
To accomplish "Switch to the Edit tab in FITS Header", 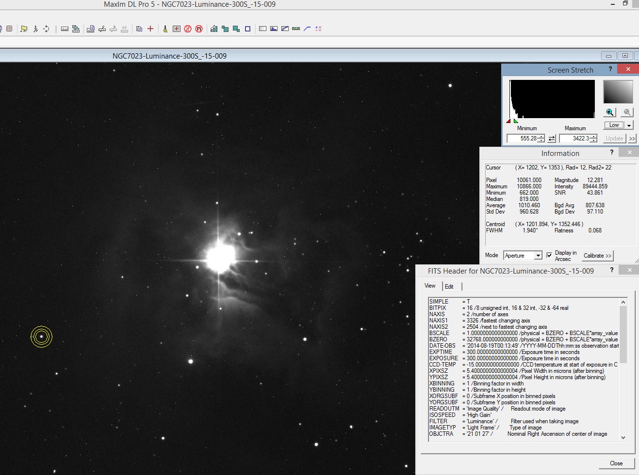I will (450, 286).
